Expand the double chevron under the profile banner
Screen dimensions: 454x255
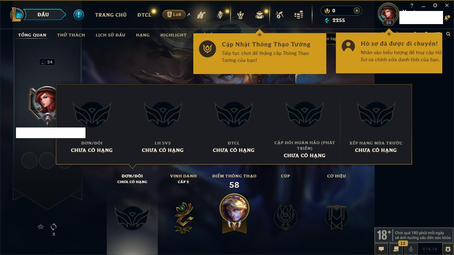[40, 227]
